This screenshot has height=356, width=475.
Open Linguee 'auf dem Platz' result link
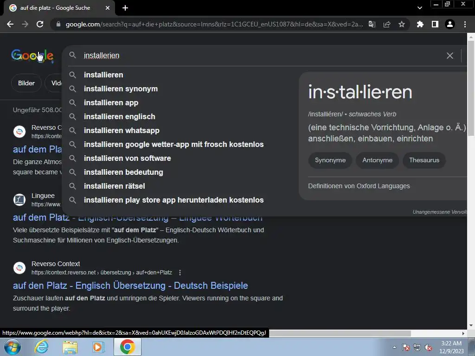[x=137, y=218]
